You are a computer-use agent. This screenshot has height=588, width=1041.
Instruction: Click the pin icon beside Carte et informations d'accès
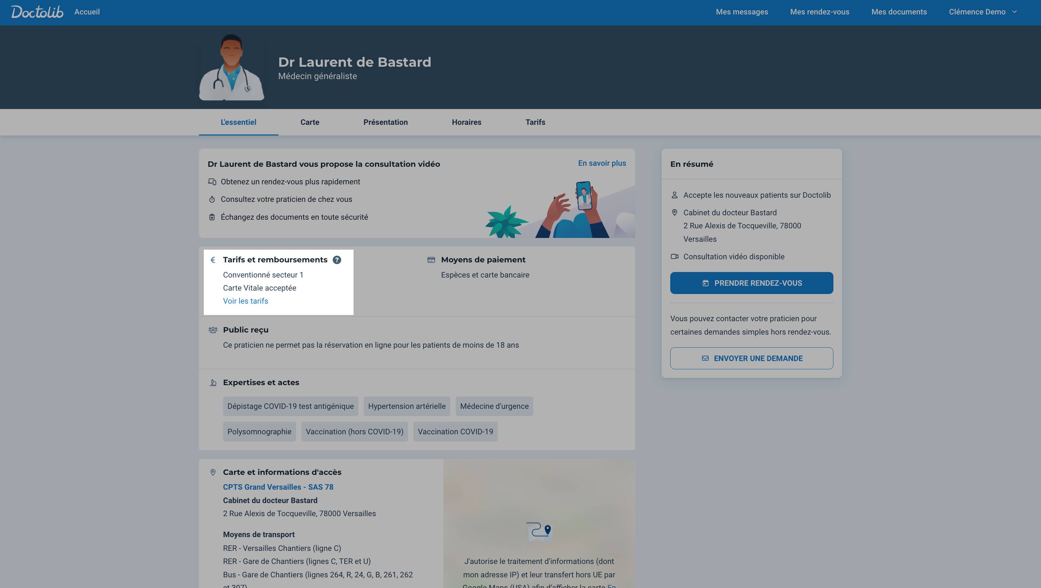click(213, 472)
